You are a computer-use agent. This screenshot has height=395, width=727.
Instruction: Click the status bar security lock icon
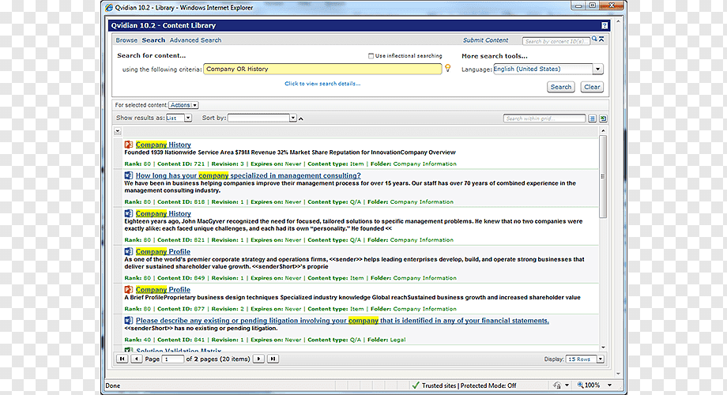pyautogui.click(x=557, y=386)
